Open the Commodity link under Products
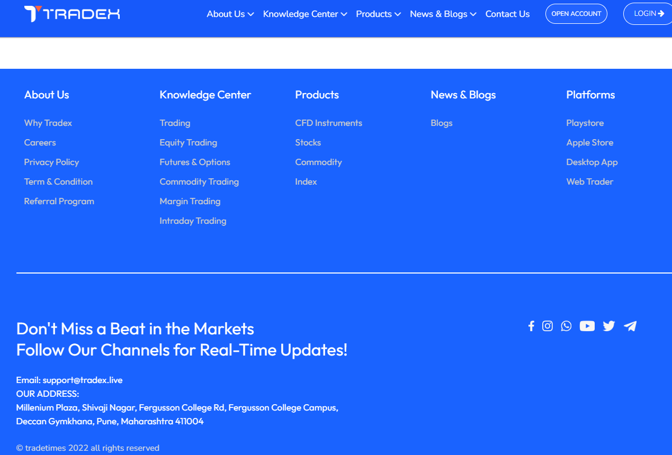 [x=319, y=162]
